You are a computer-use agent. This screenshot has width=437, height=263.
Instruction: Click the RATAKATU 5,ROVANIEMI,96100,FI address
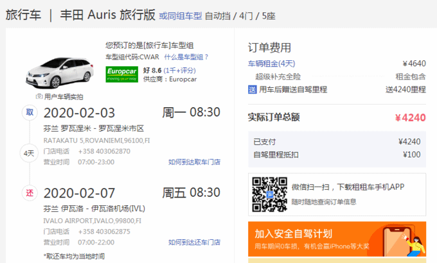click(96, 140)
